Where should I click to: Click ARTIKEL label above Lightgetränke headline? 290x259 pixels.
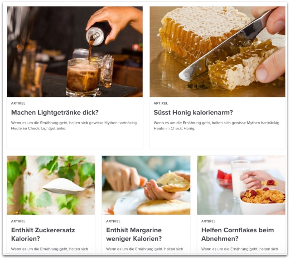click(18, 103)
